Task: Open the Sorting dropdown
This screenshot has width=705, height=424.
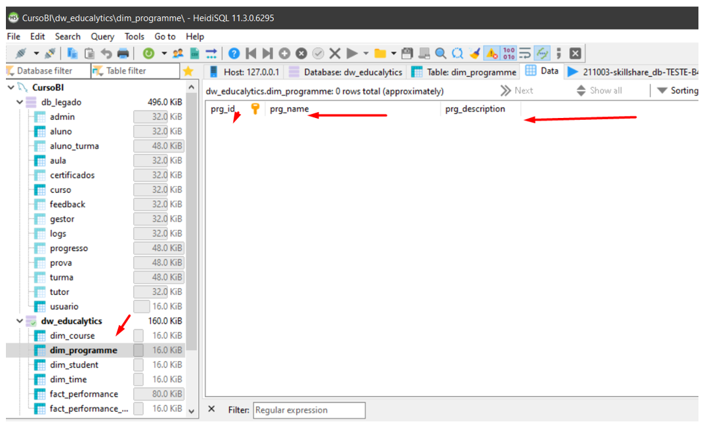Action: [677, 90]
